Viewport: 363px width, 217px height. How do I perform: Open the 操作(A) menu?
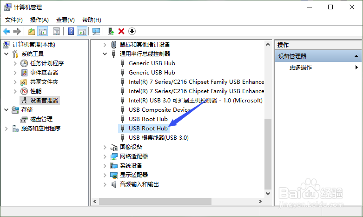pyautogui.click(x=40, y=20)
